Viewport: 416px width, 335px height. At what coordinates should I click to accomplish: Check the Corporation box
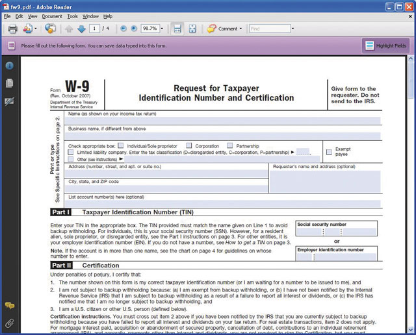coord(189,145)
